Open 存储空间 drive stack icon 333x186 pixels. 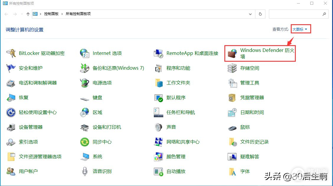232,68
